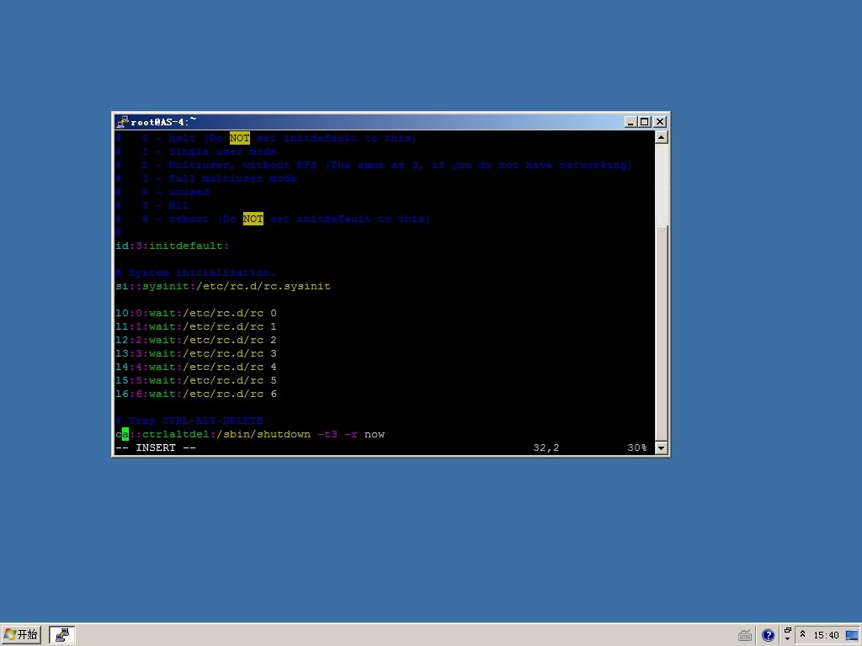The image size is (862, 646).
Task: Maximize the PuTTY terminal window
Action: coord(645,122)
